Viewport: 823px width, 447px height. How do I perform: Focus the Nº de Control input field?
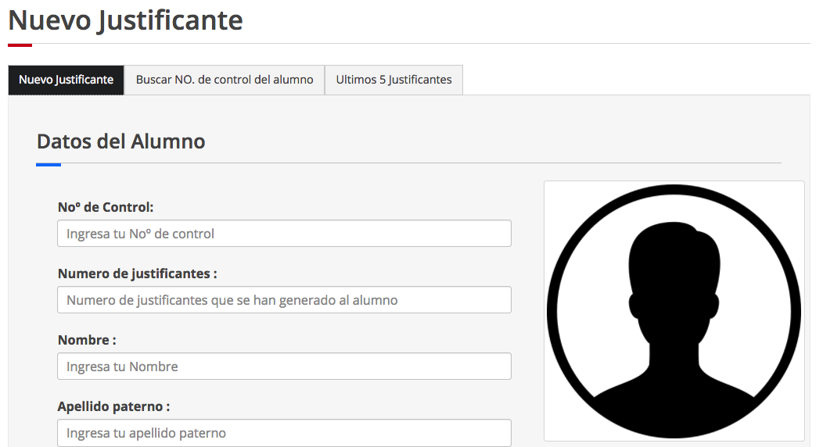pos(284,234)
